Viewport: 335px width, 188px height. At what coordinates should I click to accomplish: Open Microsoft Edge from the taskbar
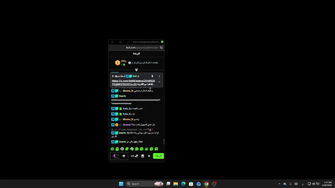[x=183, y=184]
